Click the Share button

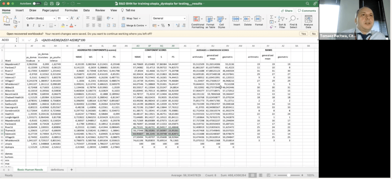[286, 10]
